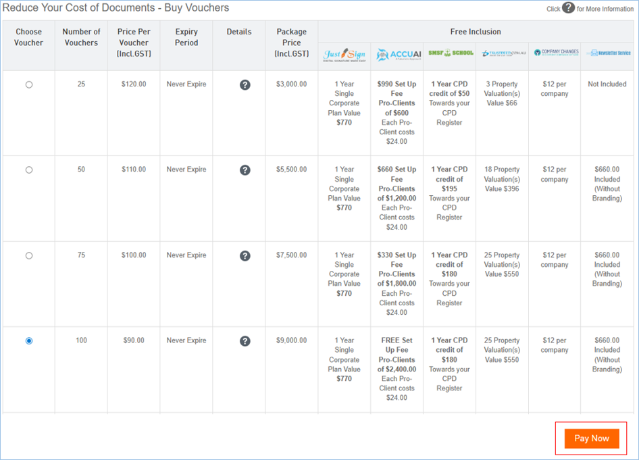Select the 100 vouchers radio button
This screenshot has width=639, height=460.
pyautogui.click(x=29, y=341)
